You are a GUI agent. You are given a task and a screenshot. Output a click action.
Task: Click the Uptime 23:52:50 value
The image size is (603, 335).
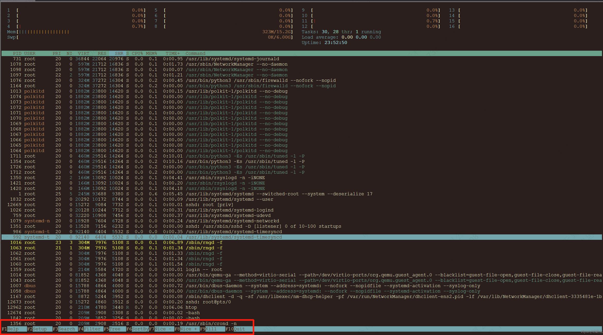335,43
